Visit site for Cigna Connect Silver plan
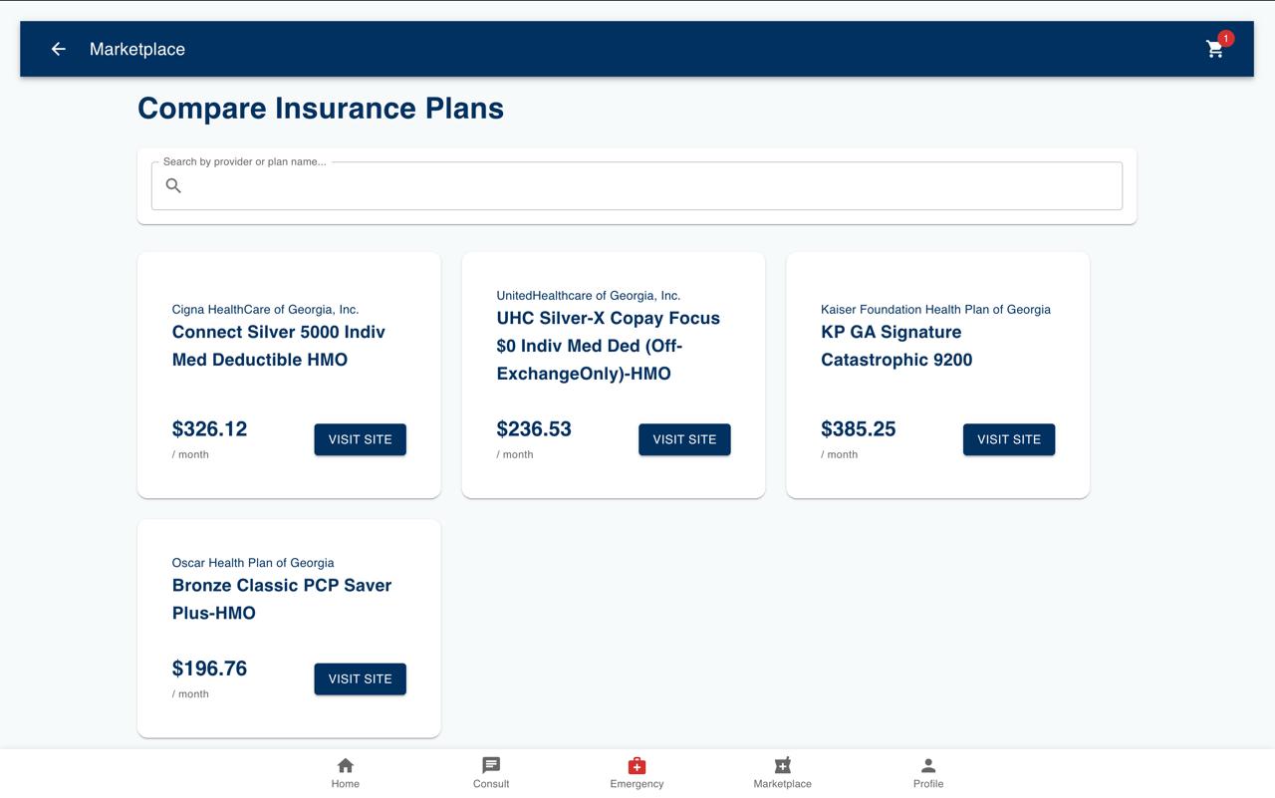Screen dimensions: 1275x798 click(360, 439)
